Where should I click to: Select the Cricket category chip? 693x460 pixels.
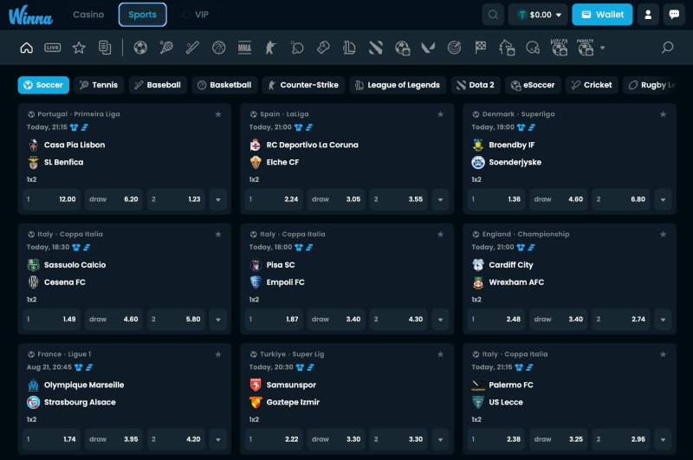point(592,85)
